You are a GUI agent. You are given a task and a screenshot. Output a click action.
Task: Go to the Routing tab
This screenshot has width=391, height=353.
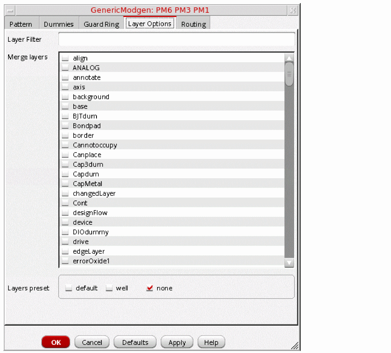tap(193, 24)
